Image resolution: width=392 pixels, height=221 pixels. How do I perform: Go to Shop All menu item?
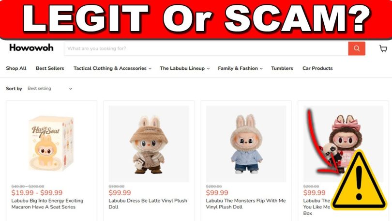click(16, 68)
